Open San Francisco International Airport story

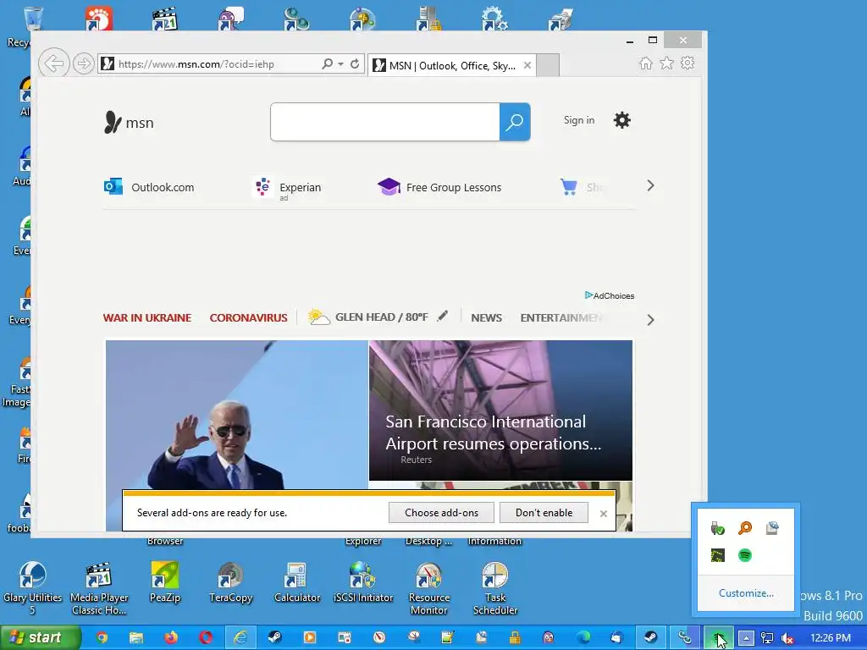point(500,410)
